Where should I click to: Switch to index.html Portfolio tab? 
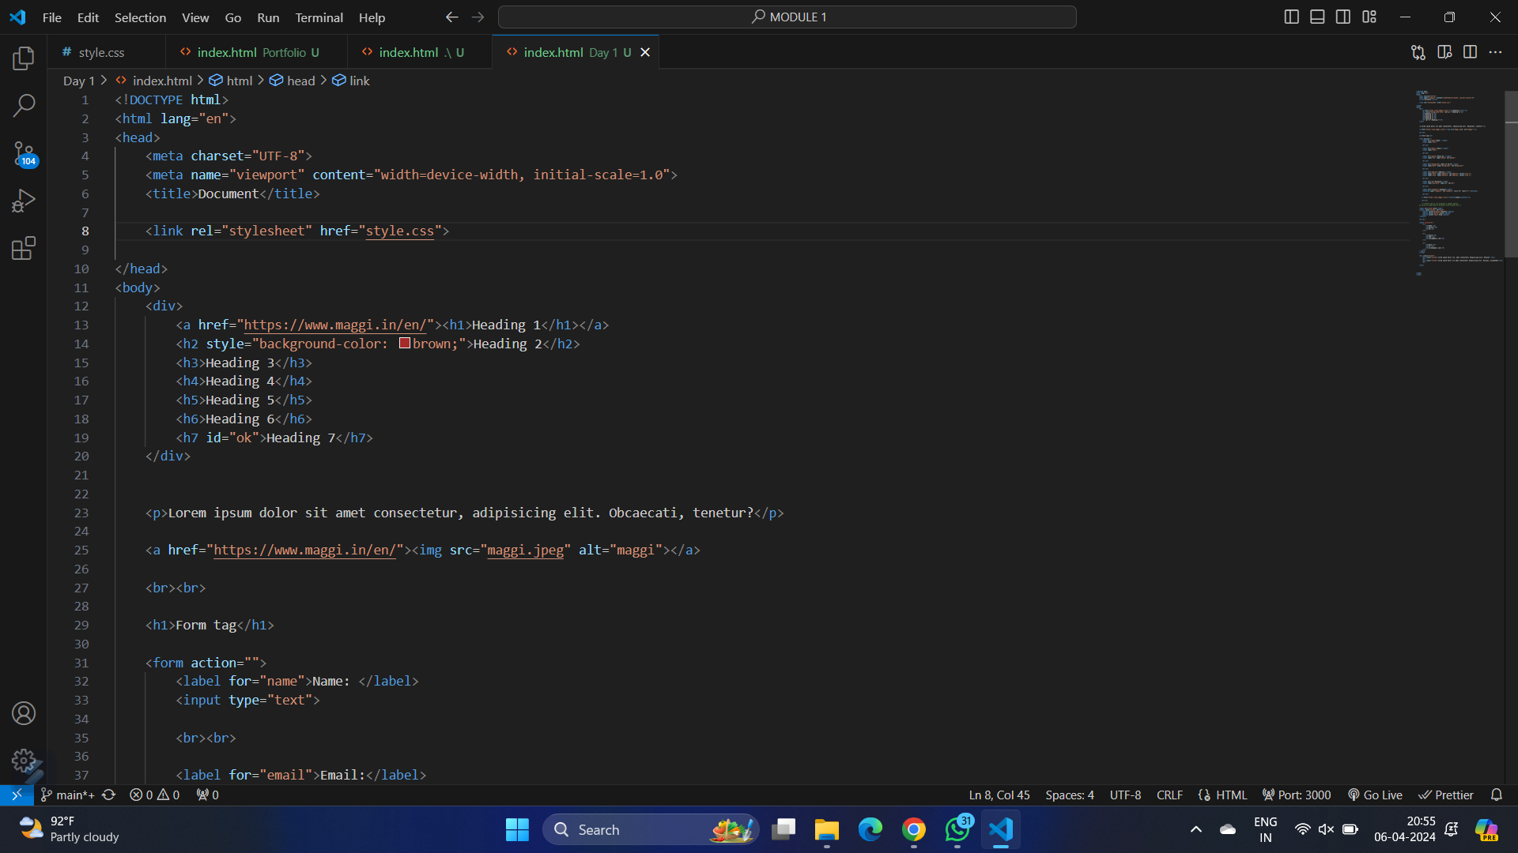pos(257,52)
